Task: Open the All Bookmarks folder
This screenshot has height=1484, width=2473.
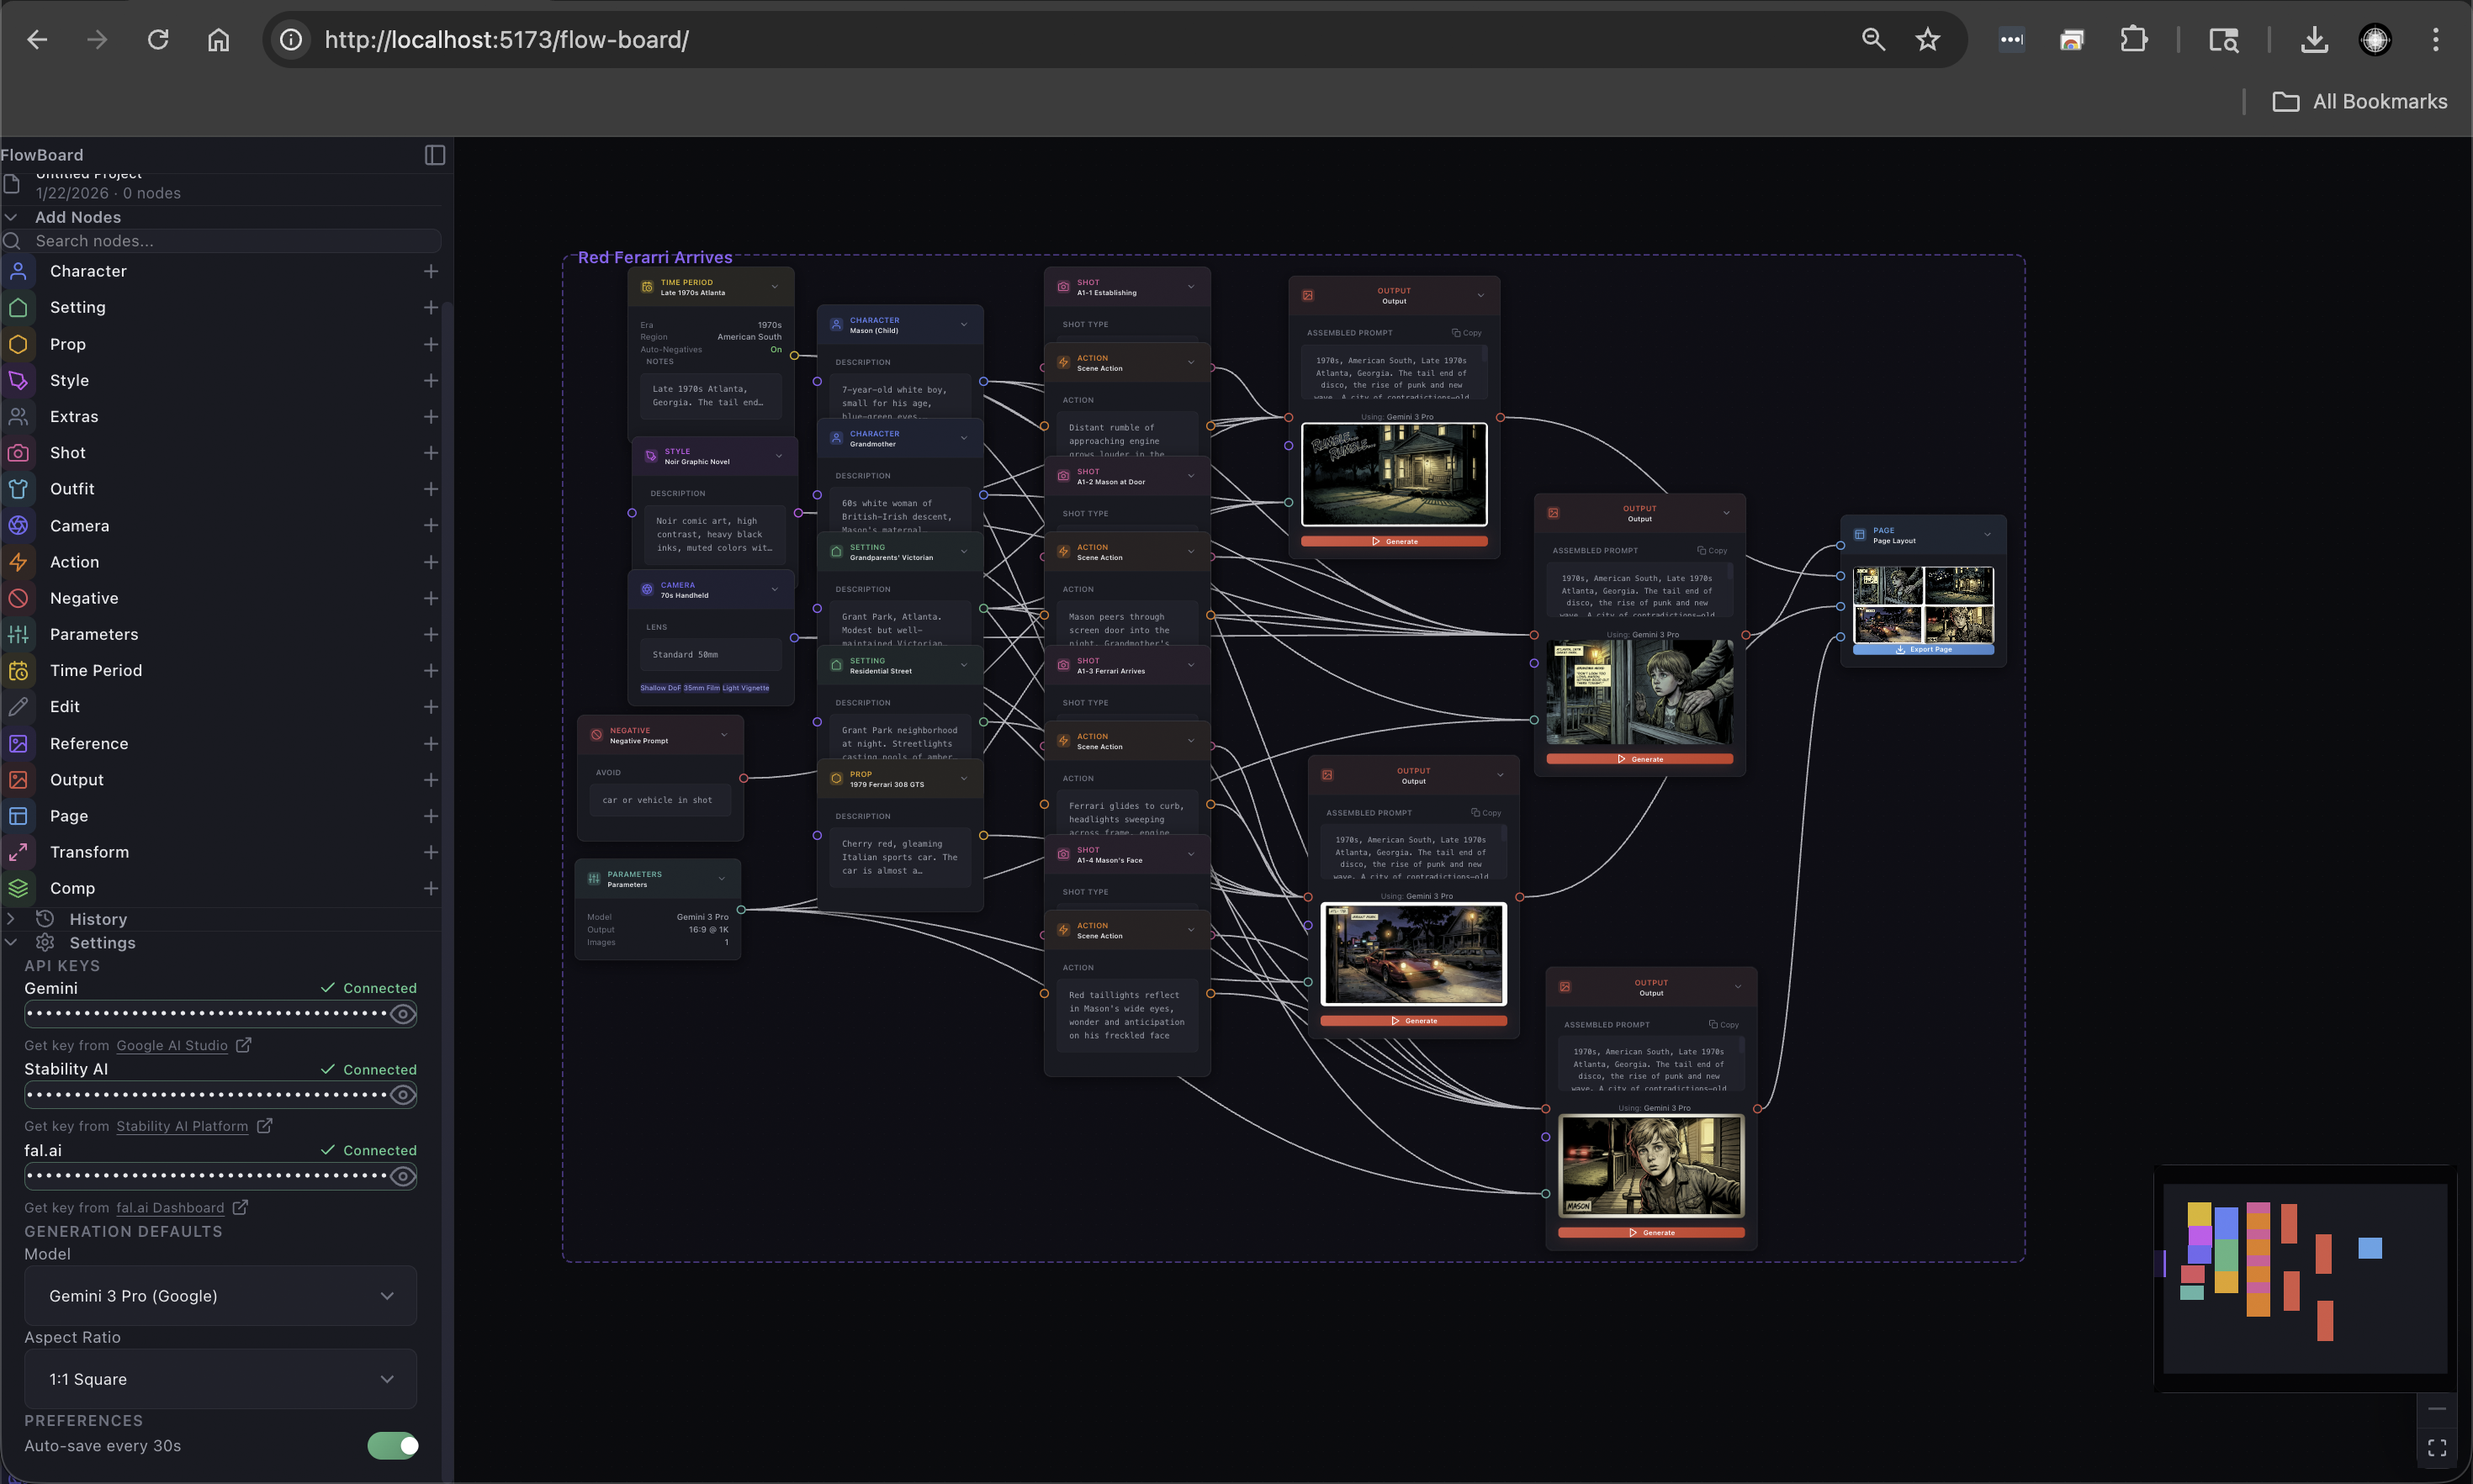Action: [2359, 101]
